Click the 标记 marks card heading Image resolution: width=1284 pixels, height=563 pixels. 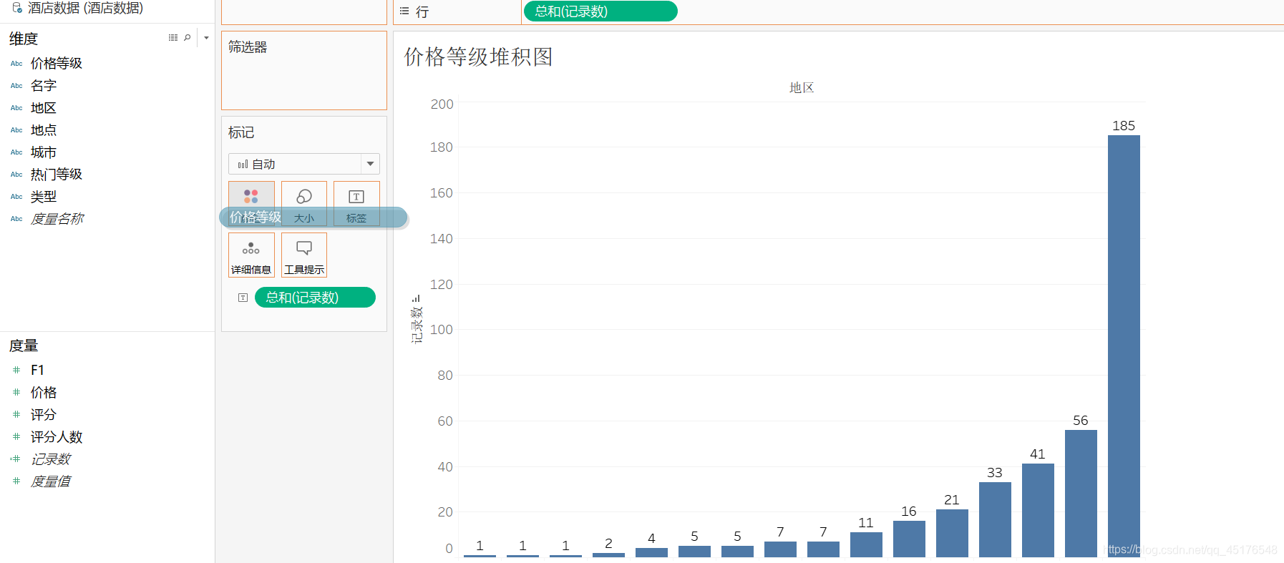click(x=241, y=132)
